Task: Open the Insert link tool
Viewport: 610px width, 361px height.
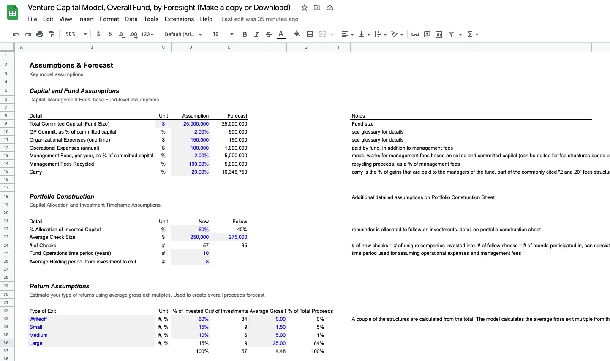Action: 415,34
